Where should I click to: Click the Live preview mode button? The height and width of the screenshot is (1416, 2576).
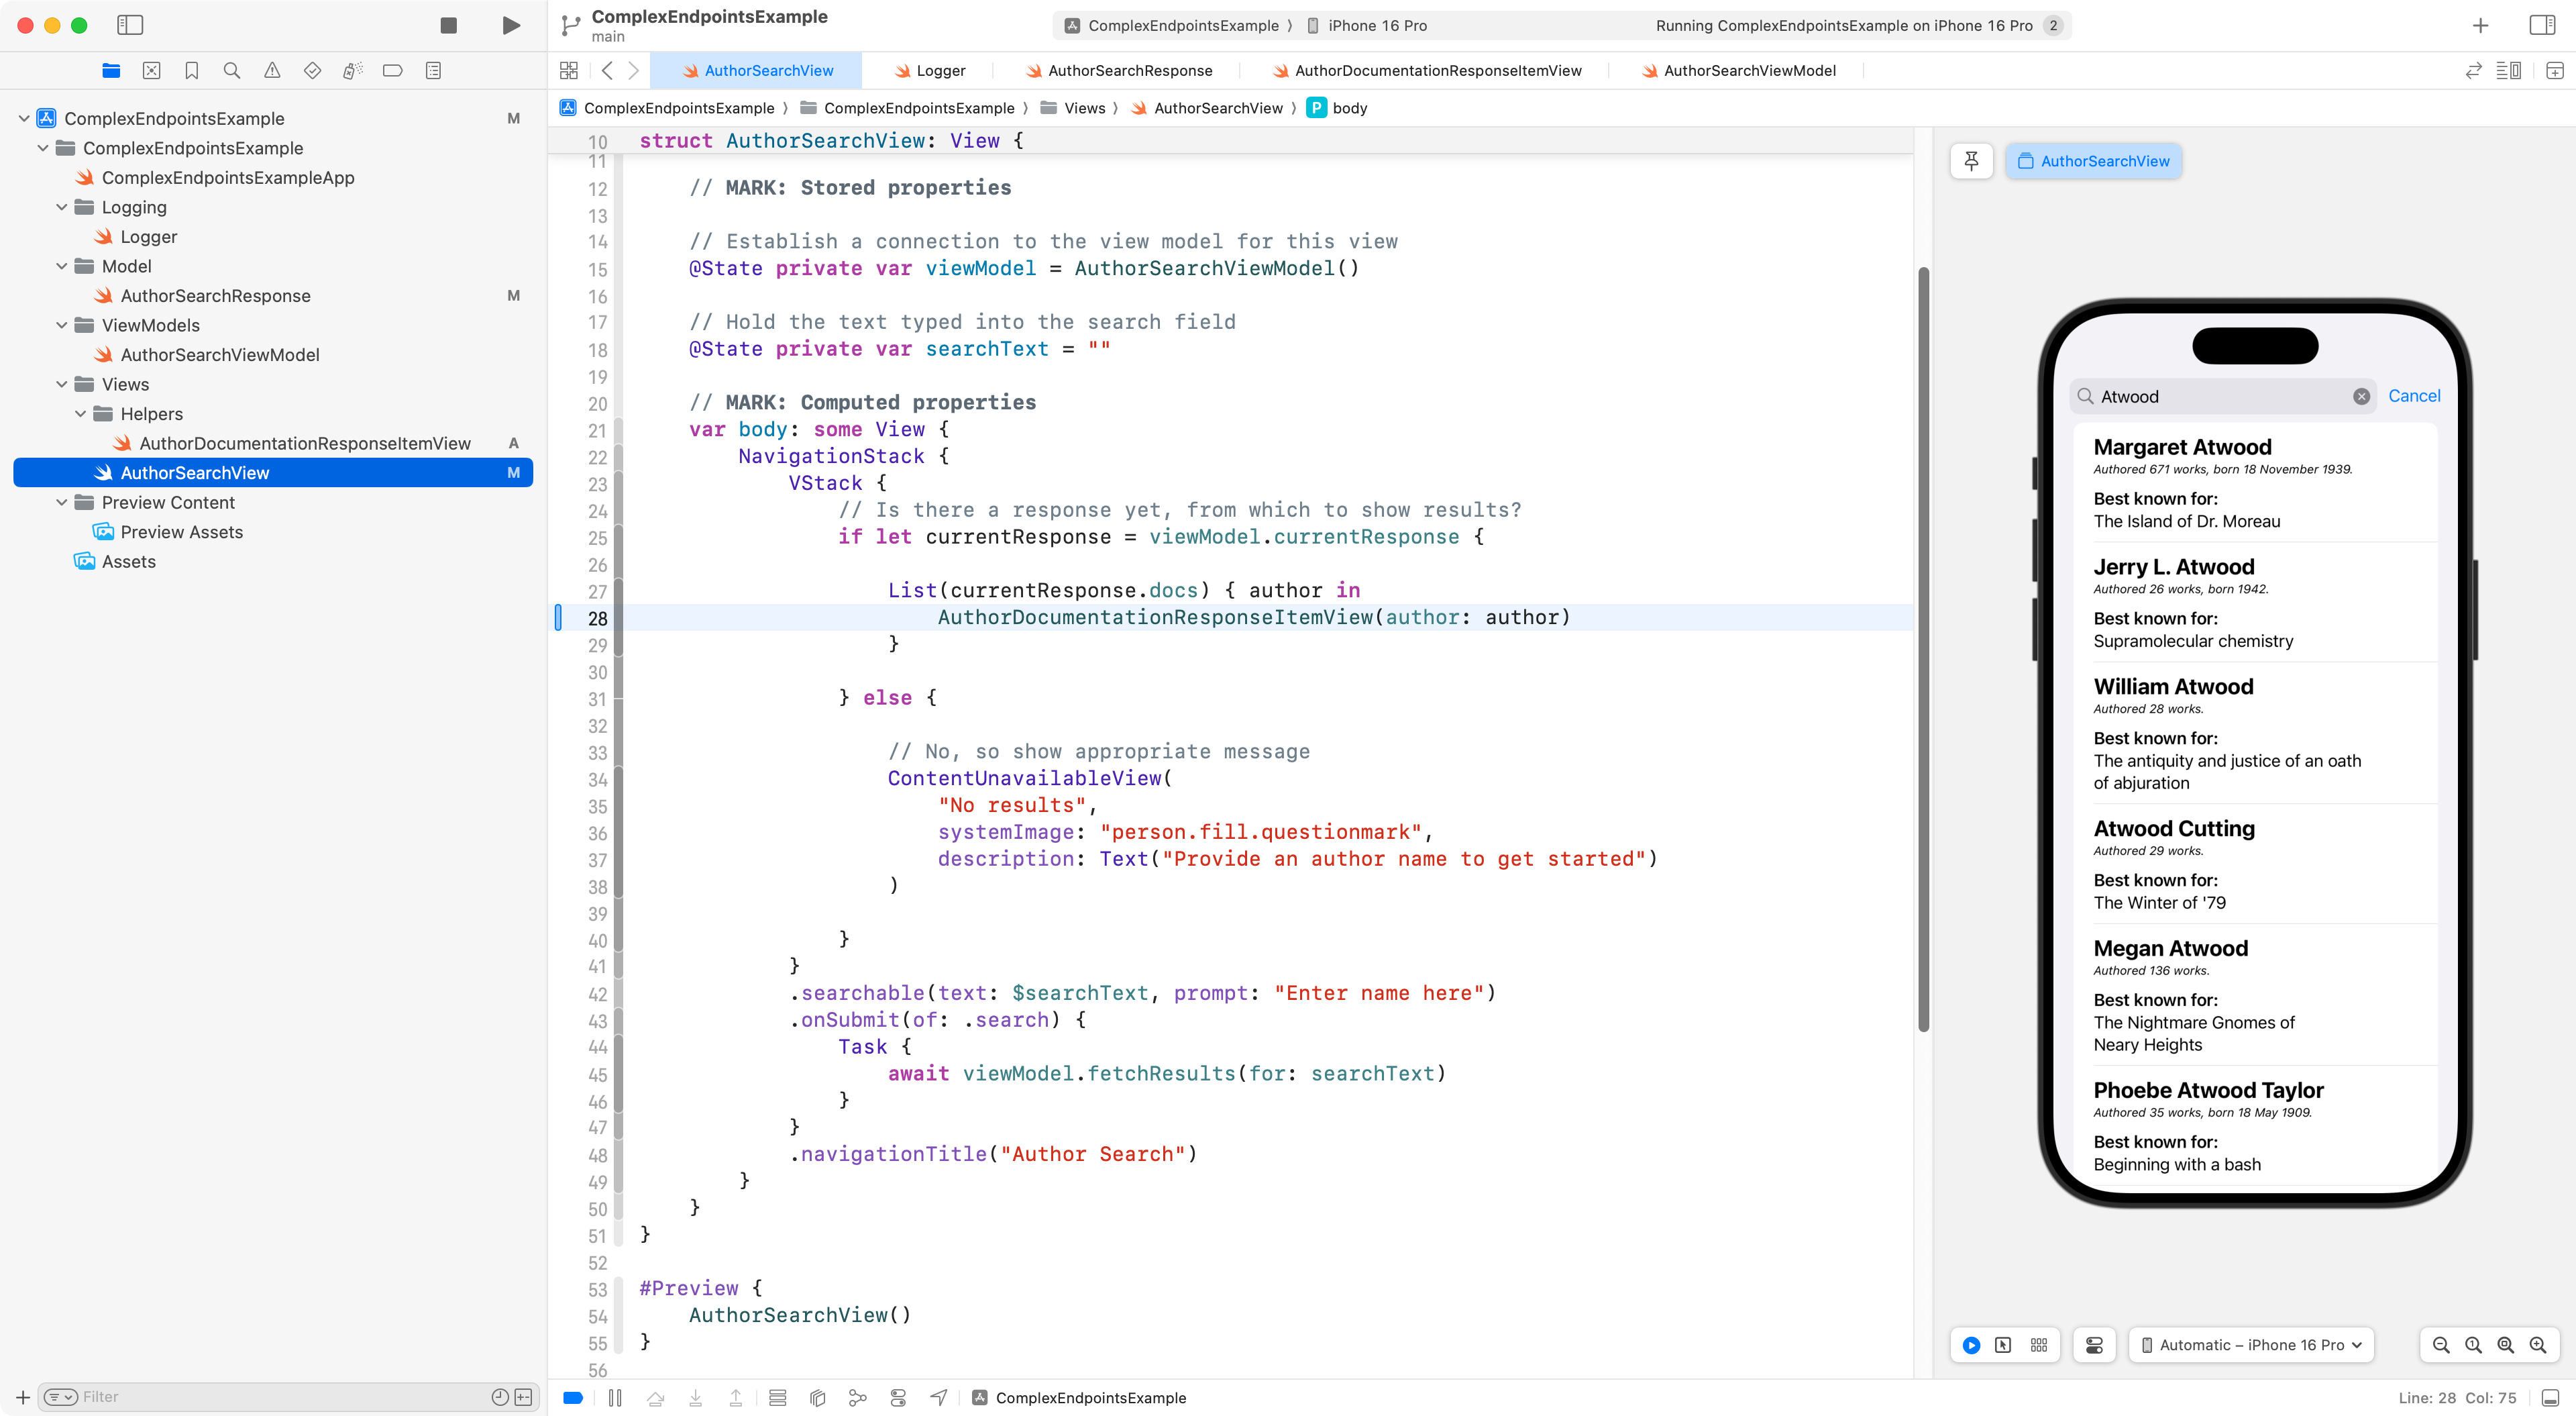[x=1971, y=1345]
